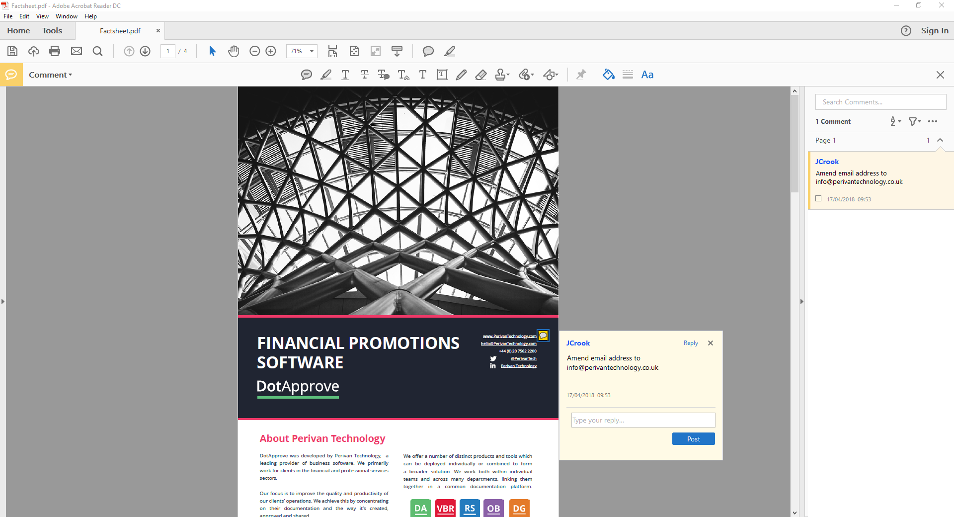Go to previous page arrow
Screen dimensions: 954x517
tap(129, 51)
